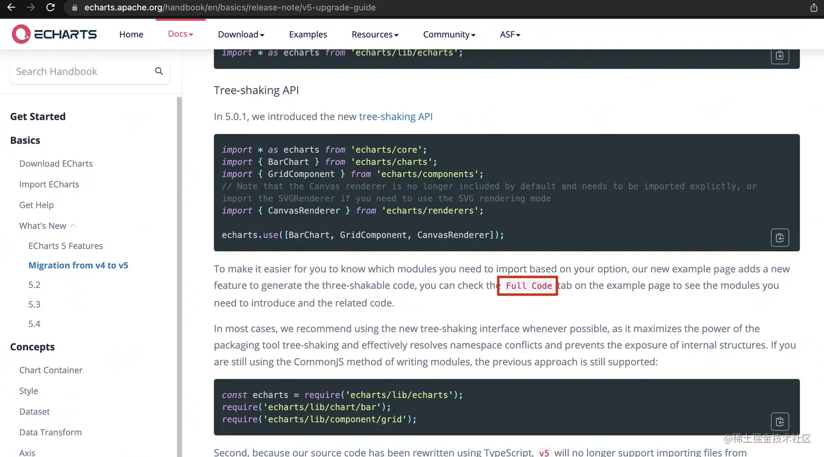Open the Resources dropdown menu
The height and width of the screenshot is (457, 824).
(375, 34)
